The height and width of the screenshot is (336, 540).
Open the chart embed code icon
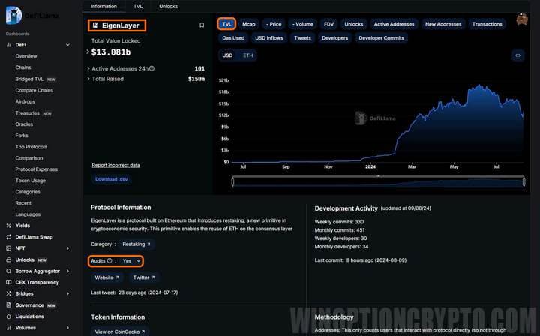pos(517,55)
